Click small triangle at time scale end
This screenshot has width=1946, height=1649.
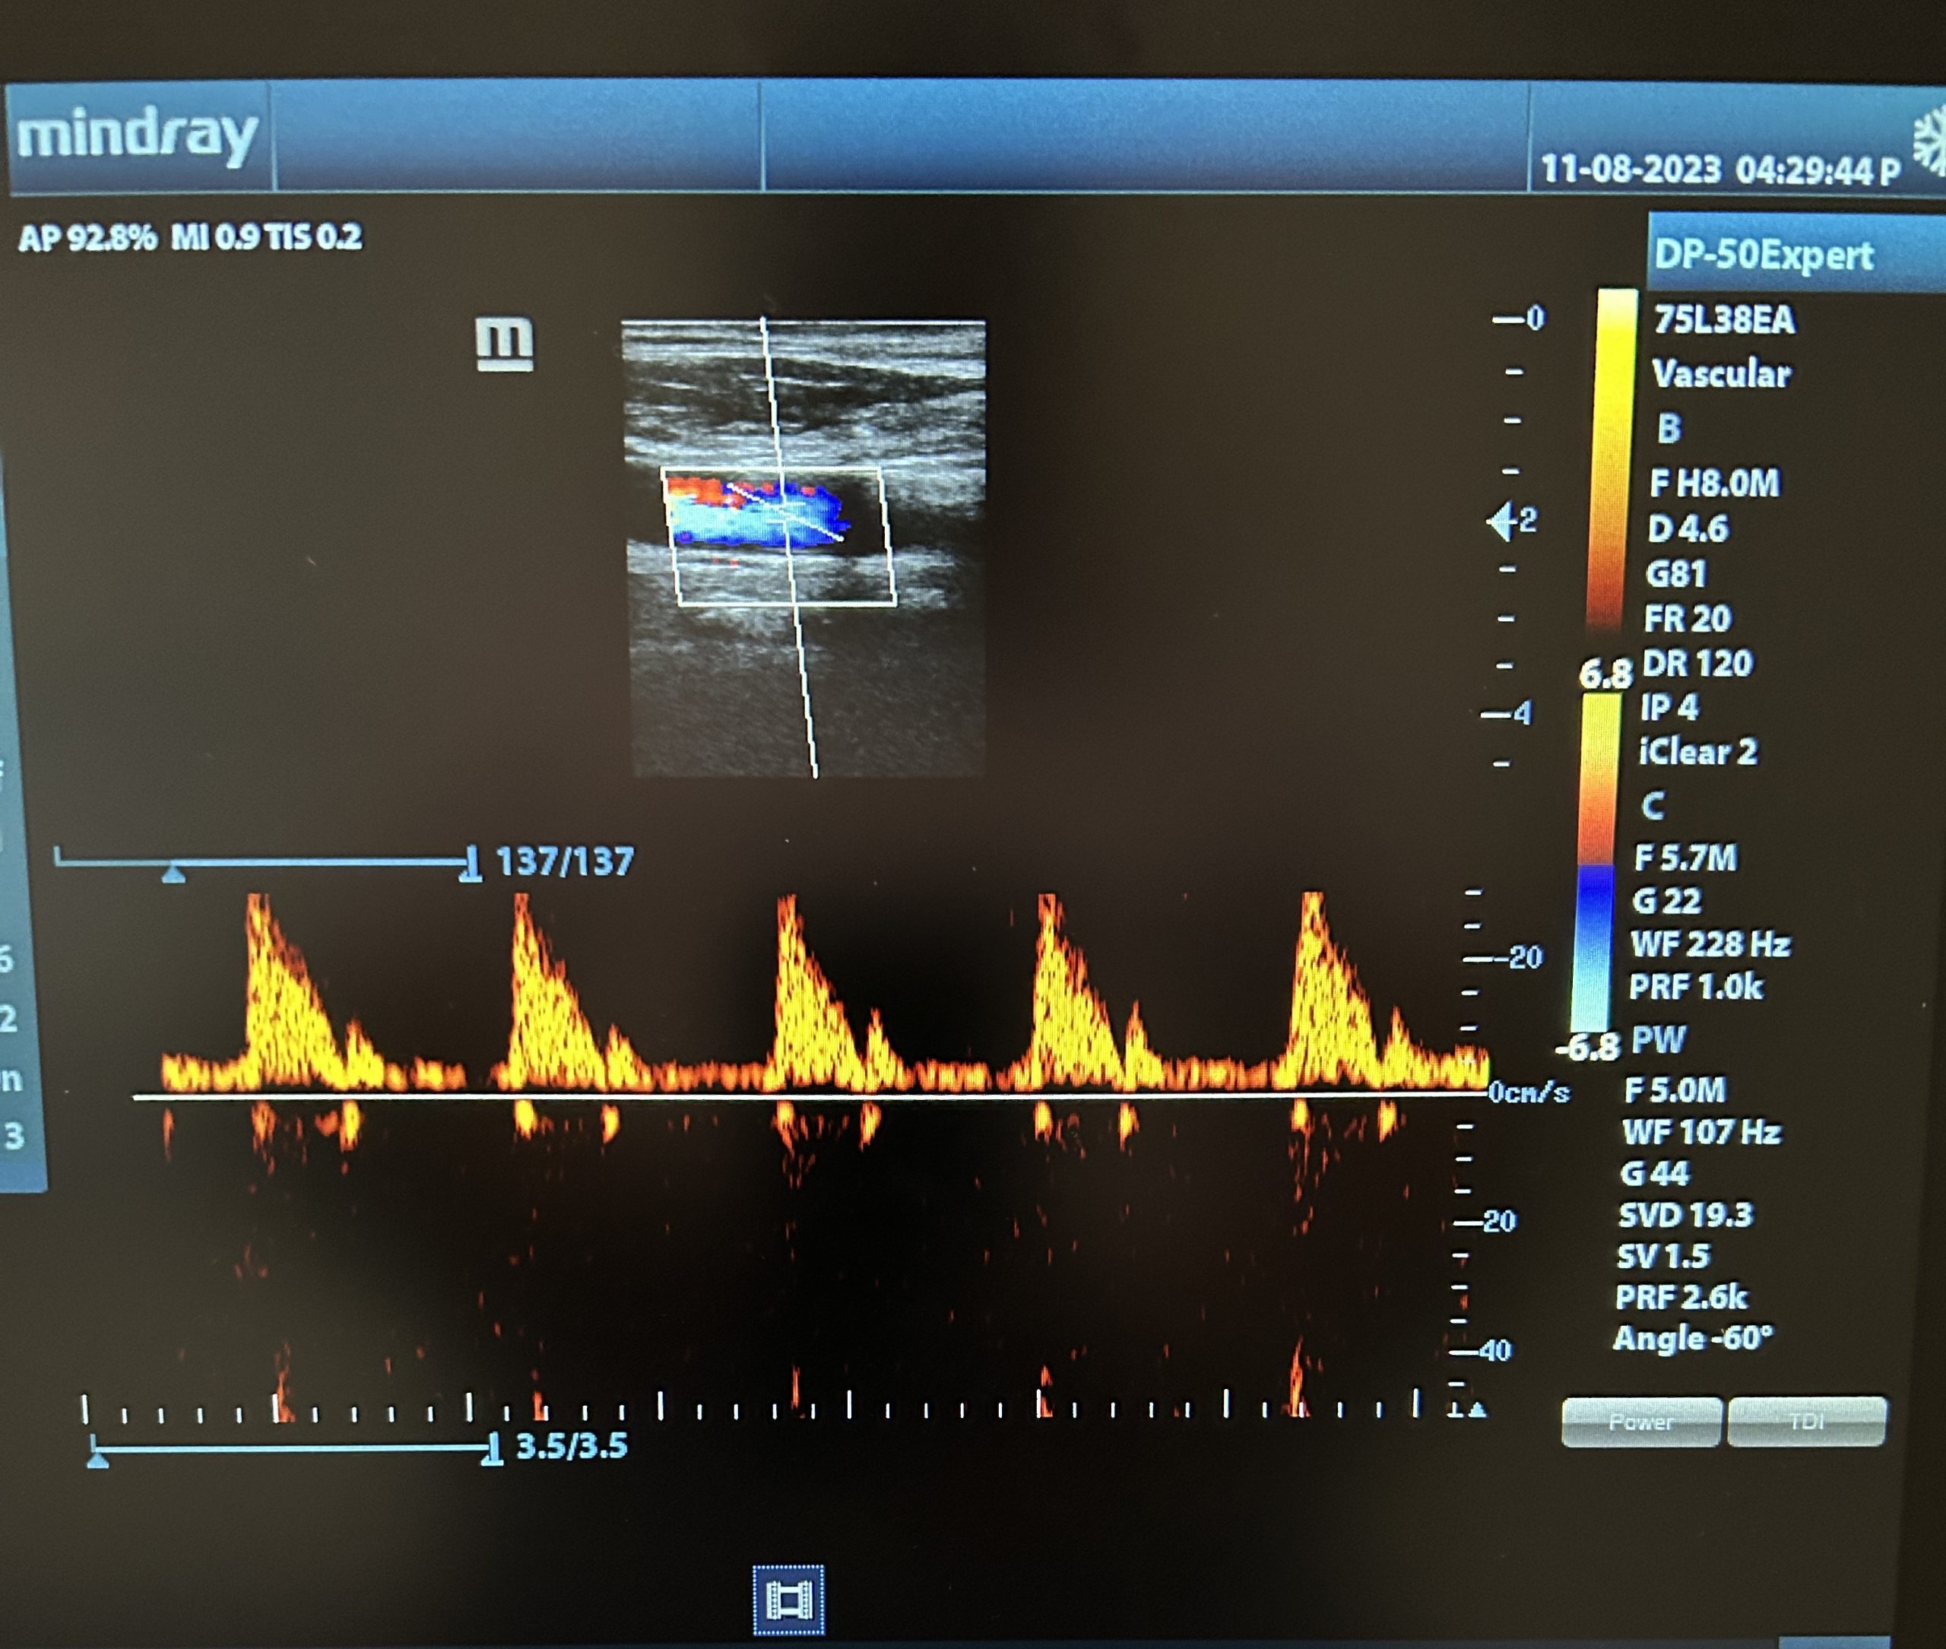click(1477, 1410)
